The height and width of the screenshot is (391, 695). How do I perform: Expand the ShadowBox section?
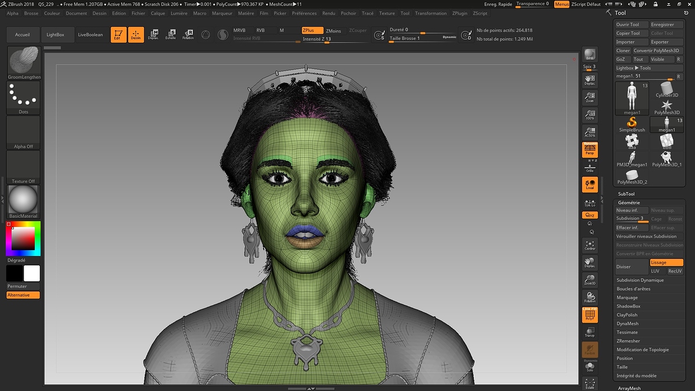tap(628, 306)
